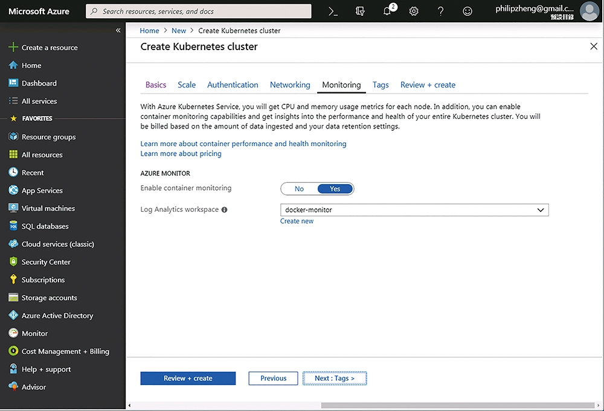The height and width of the screenshot is (411, 604).
Task: Set container monitoring to No
Action: [300, 189]
